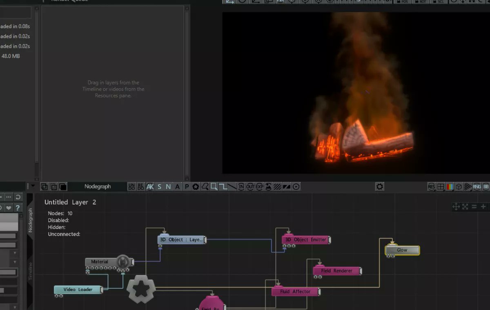This screenshot has height=310, width=490.
Task: Toggle the BB bounding box button
Action: click(486, 187)
